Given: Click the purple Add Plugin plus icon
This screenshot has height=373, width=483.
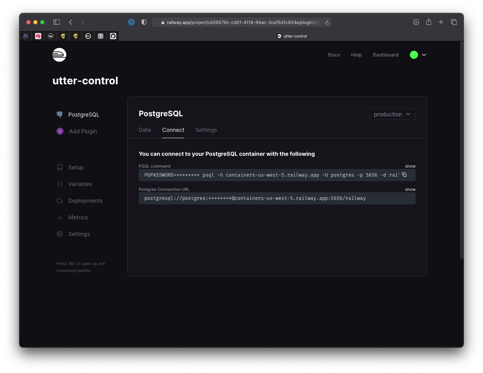Looking at the screenshot, I should [60, 131].
